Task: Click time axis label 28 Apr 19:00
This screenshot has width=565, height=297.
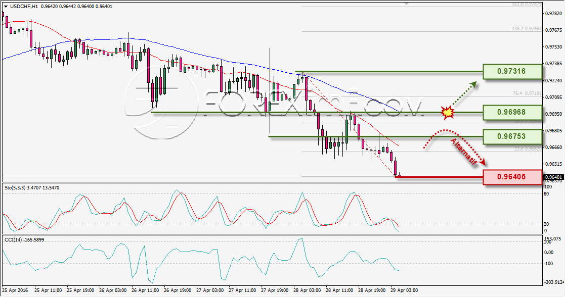Action: [372, 290]
